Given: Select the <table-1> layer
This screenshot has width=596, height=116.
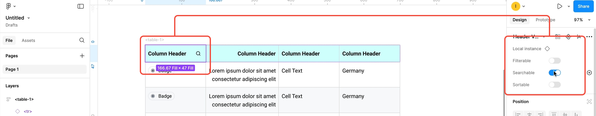Looking at the screenshot, I should pyautogui.click(x=24, y=99).
